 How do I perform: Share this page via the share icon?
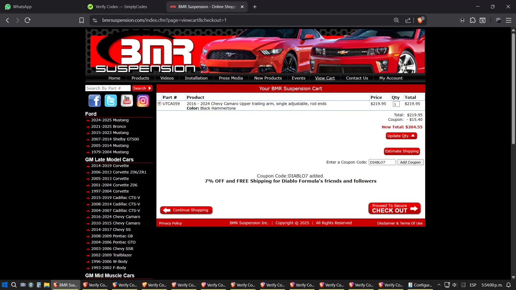pos(408,20)
